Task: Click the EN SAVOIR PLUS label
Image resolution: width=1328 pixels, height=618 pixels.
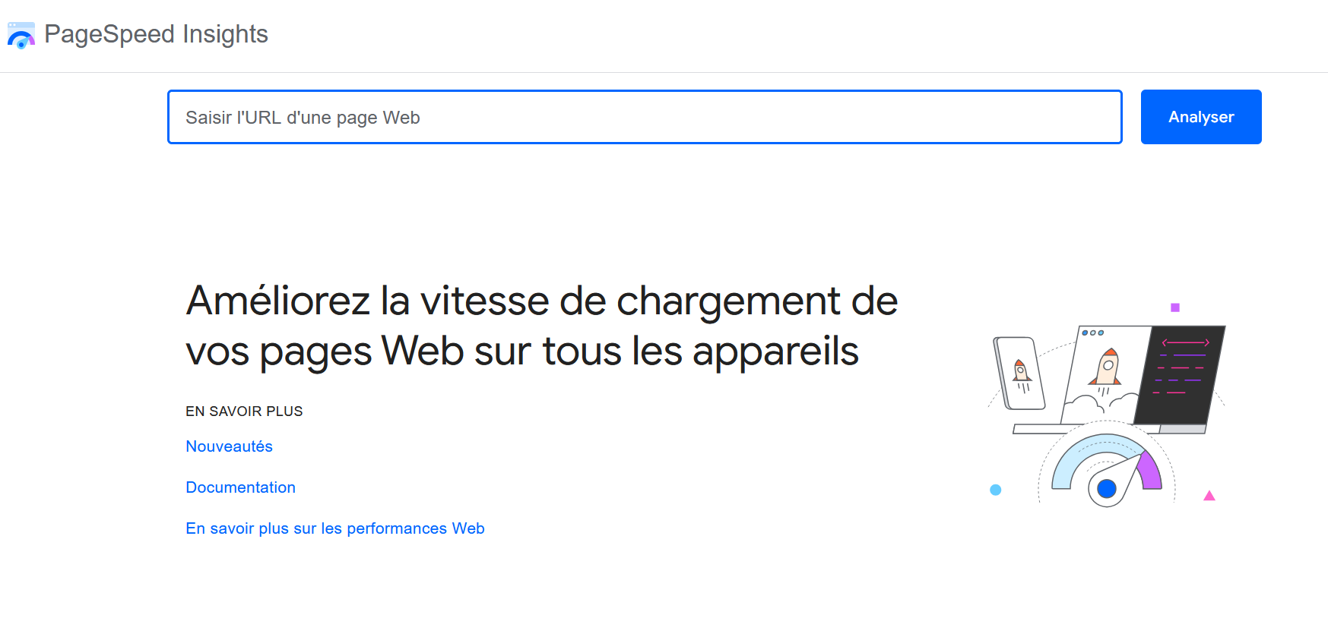Action: tap(244, 411)
